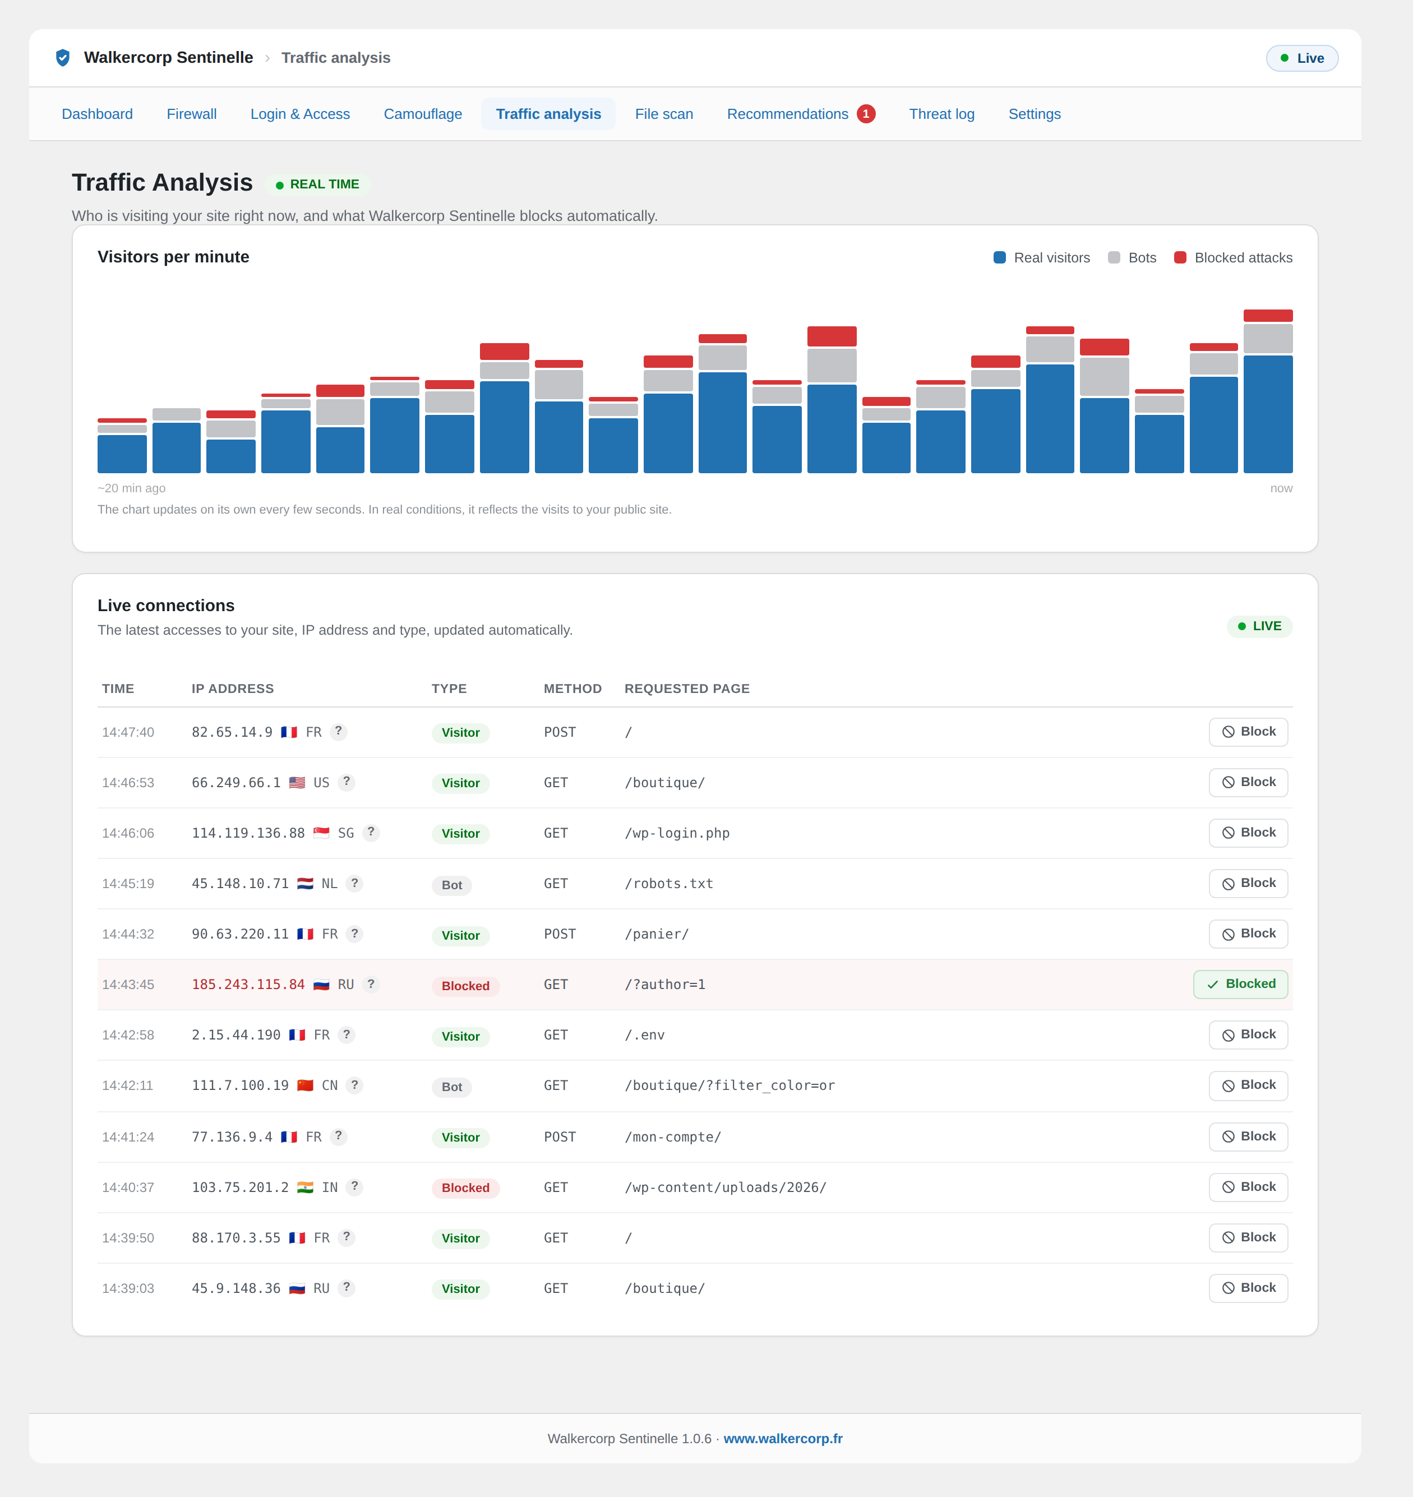1413x1497 pixels.
Task: Click the green Blocked button for 185.243.115.84
Action: [x=1240, y=983]
